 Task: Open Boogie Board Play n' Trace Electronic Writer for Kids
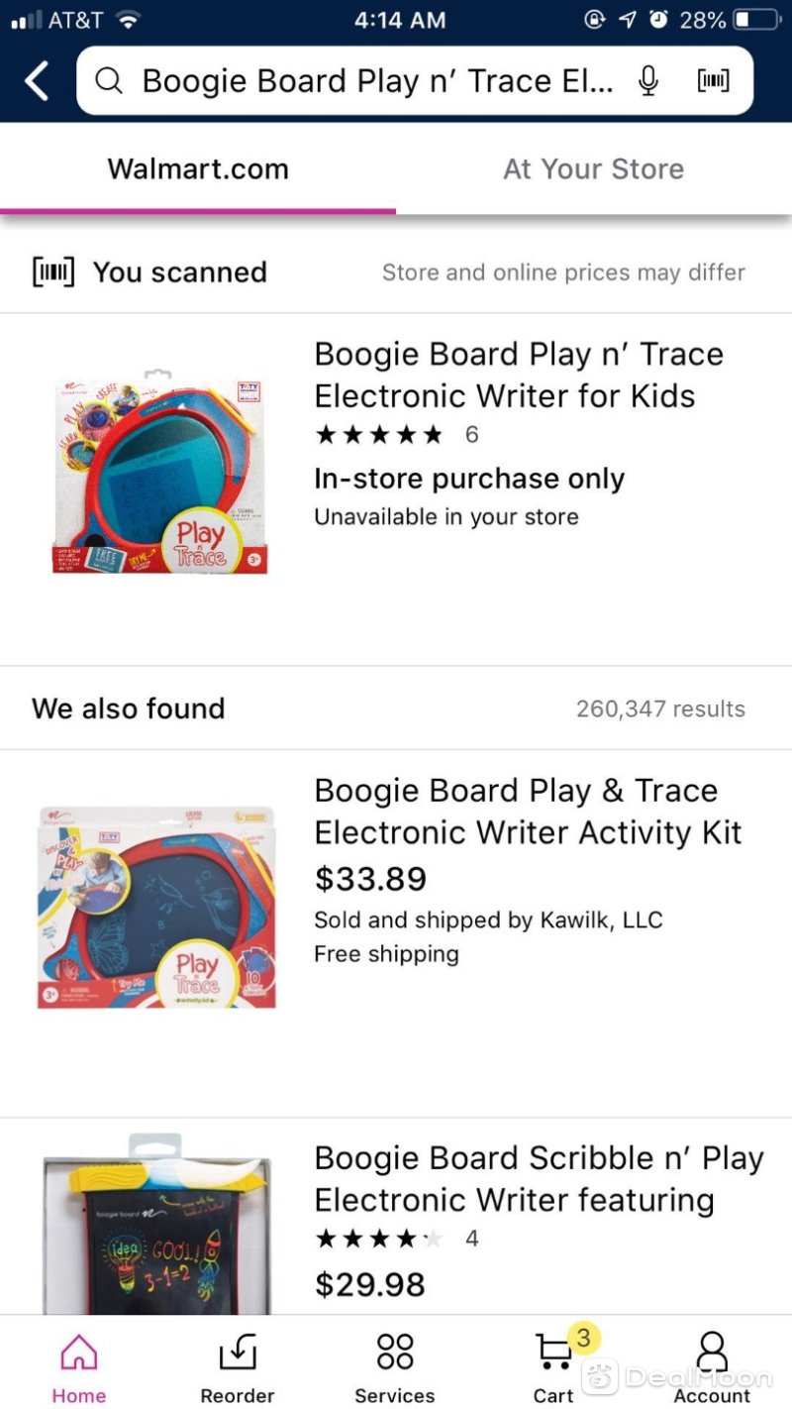[x=519, y=375]
